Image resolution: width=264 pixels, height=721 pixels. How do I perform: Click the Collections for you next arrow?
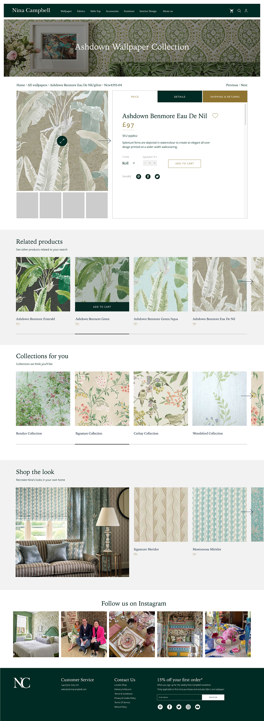click(x=247, y=396)
